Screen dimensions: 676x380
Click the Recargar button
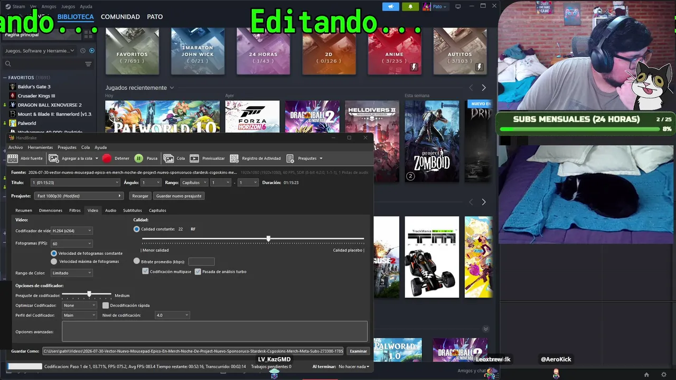pos(140,196)
